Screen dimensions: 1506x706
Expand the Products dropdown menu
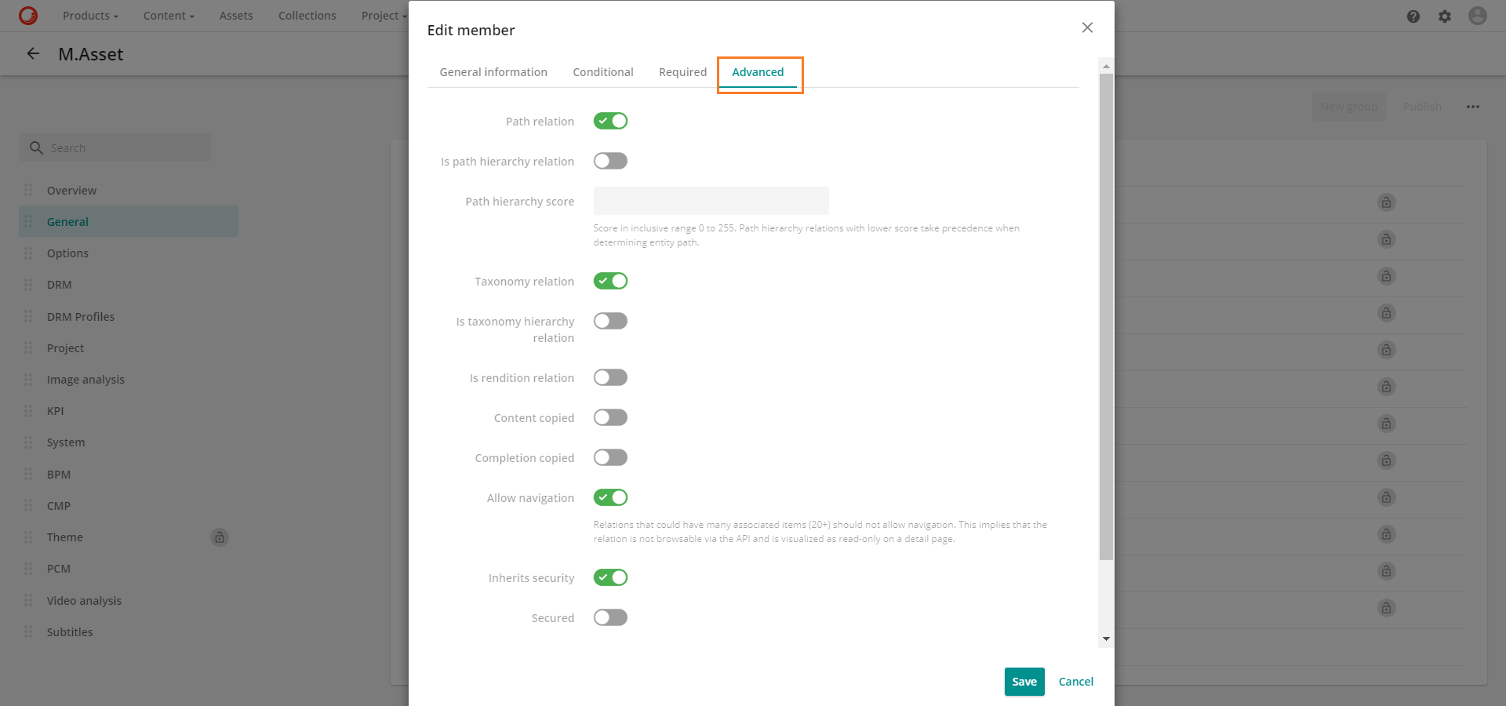[90, 16]
